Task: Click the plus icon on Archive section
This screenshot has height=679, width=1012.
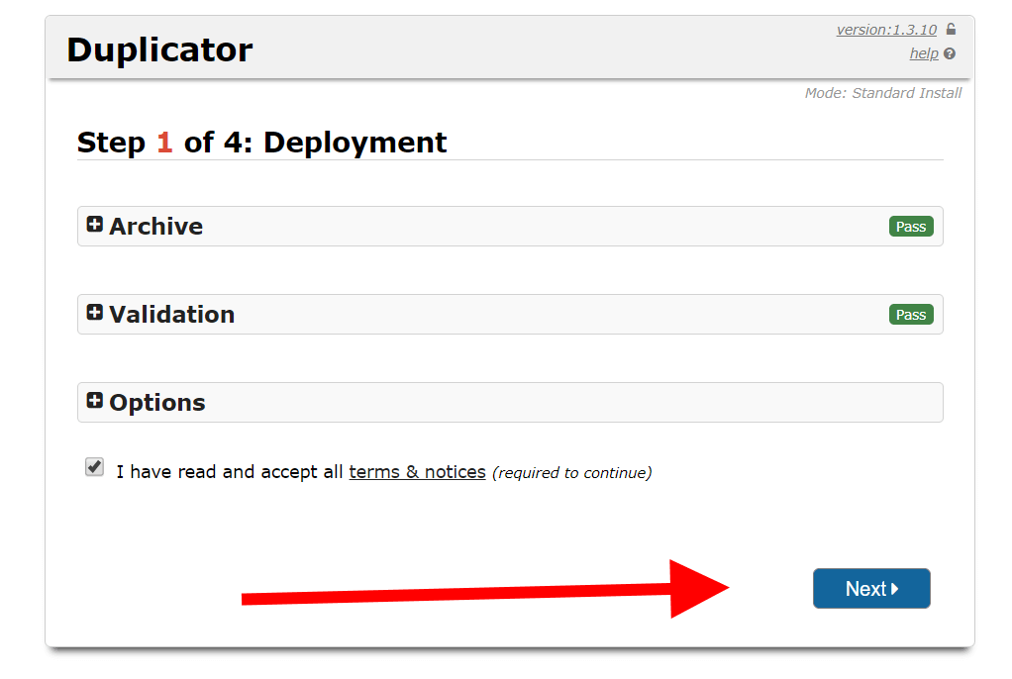Action: point(95,224)
